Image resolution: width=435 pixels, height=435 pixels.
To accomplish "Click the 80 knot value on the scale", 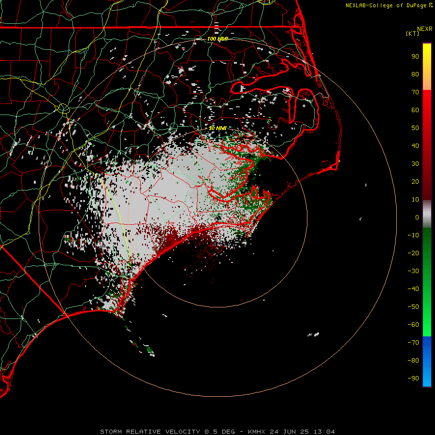I will click(x=415, y=74).
